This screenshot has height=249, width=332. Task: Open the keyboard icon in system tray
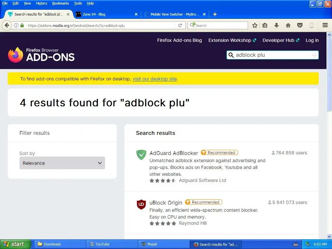pyautogui.click(x=296, y=244)
